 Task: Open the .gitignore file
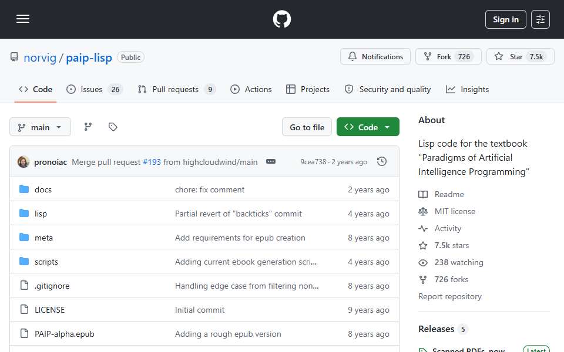pyautogui.click(x=52, y=286)
